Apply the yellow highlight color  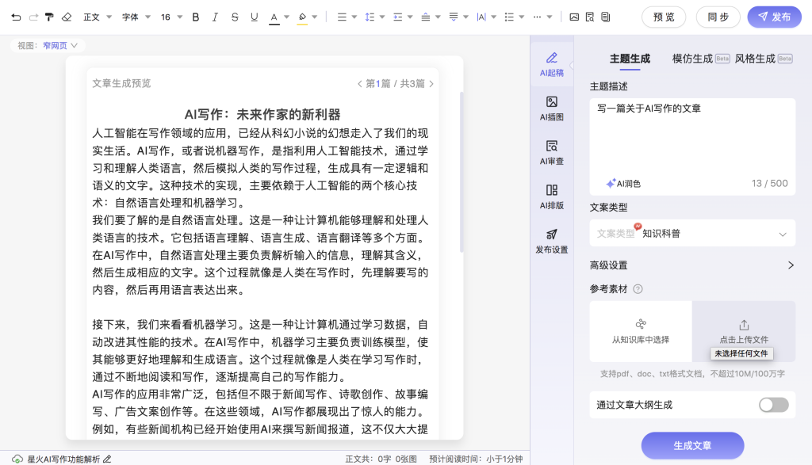click(x=302, y=17)
